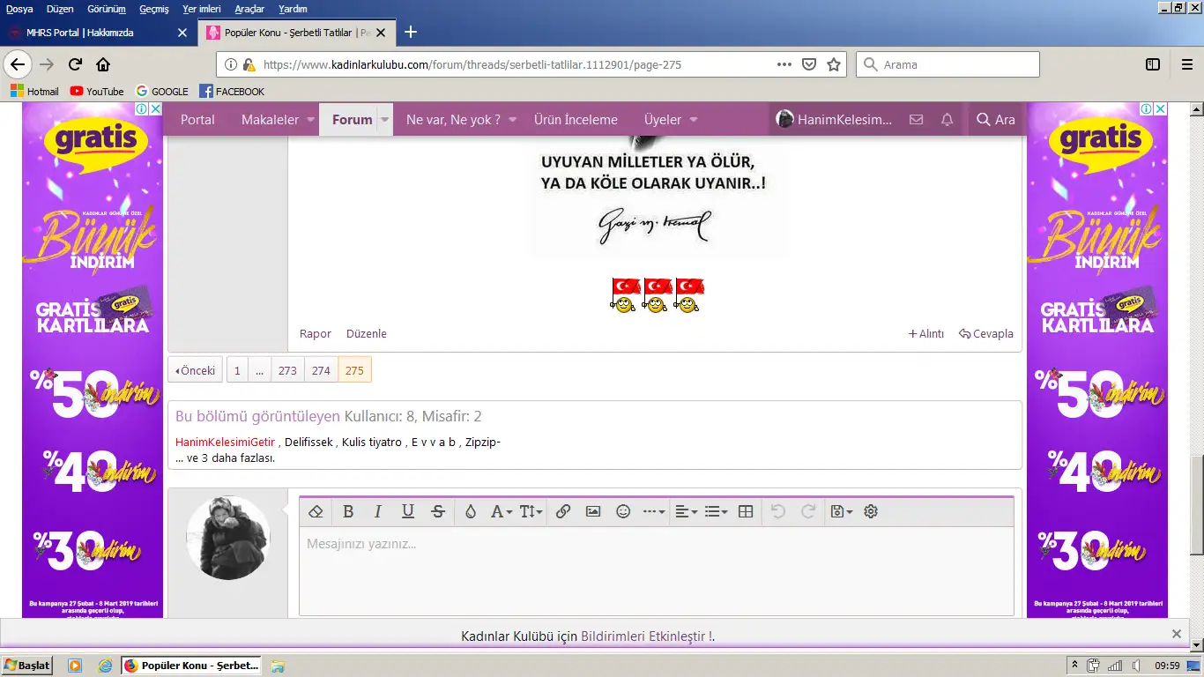This screenshot has width=1204, height=677.
Task: Open the font size dropdown
Action: tap(531, 511)
